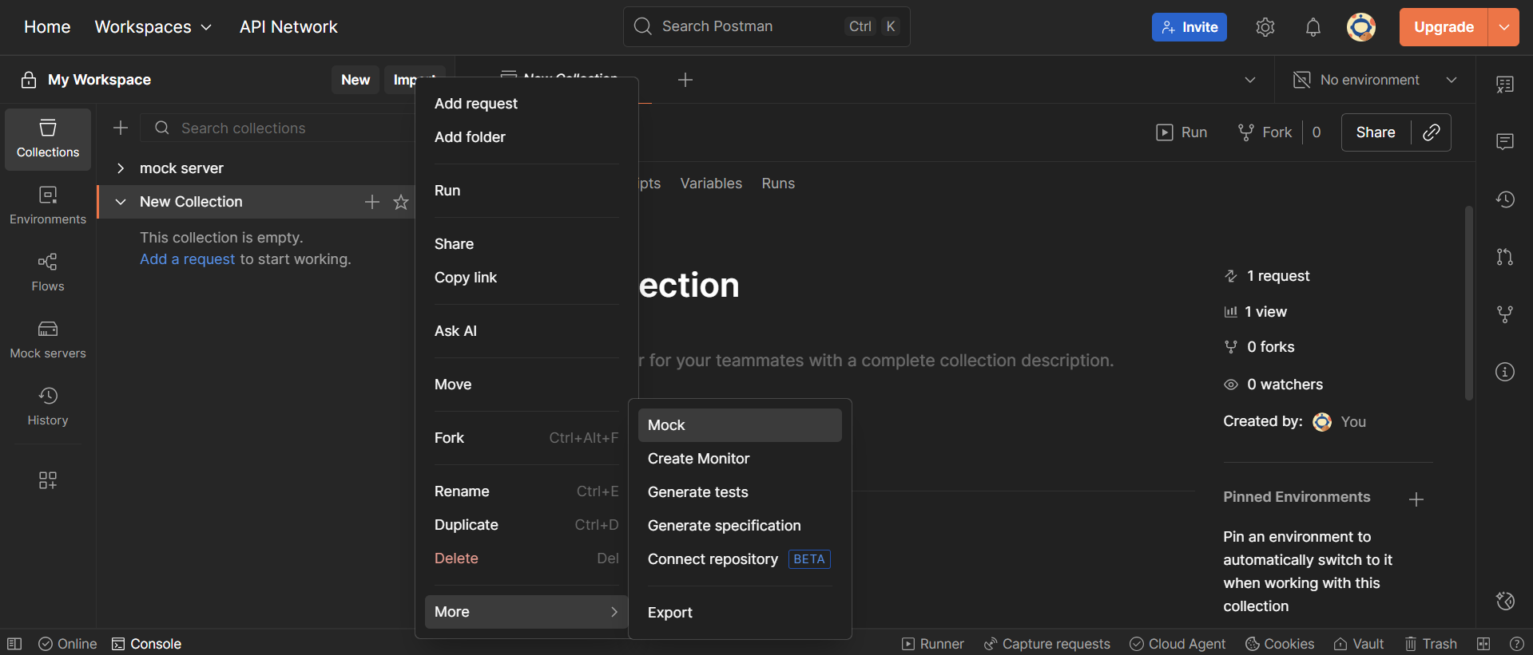1533x655 pixels.
Task: Star the New Collection favorite icon
Action: click(x=401, y=202)
